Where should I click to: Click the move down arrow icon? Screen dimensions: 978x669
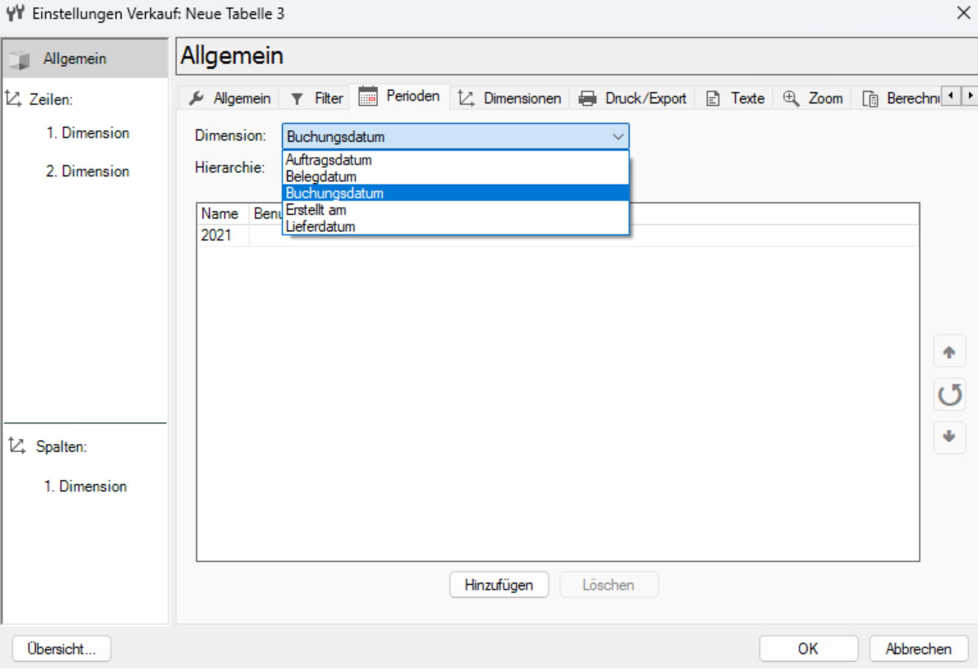click(x=949, y=437)
